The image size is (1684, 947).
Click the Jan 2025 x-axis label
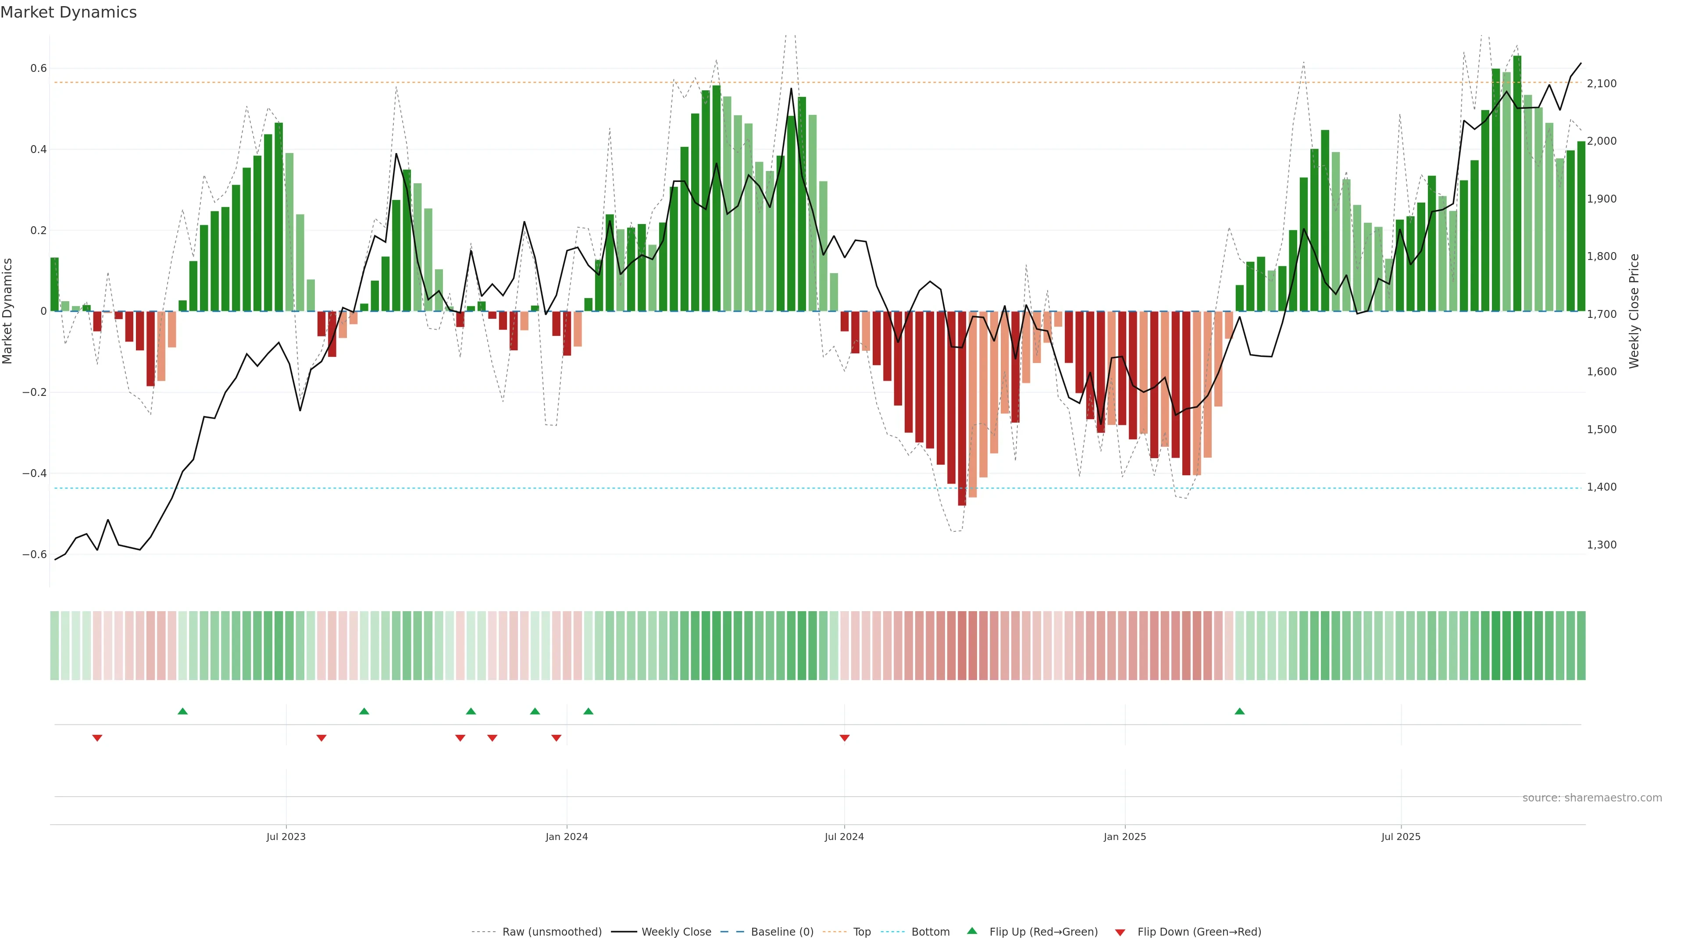(x=1124, y=837)
